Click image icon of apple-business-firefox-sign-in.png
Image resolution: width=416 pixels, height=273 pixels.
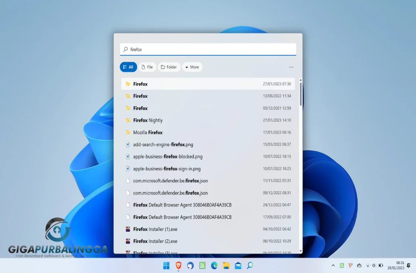128,169
